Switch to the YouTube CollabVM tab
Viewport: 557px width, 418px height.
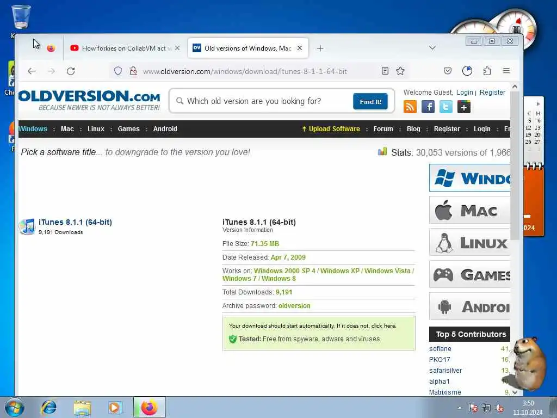click(x=125, y=48)
